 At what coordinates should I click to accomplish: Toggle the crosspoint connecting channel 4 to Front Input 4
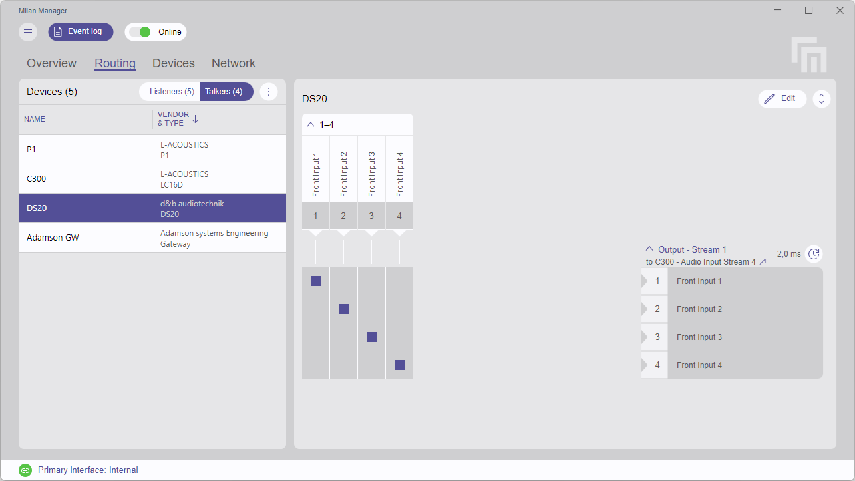pyautogui.click(x=399, y=365)
